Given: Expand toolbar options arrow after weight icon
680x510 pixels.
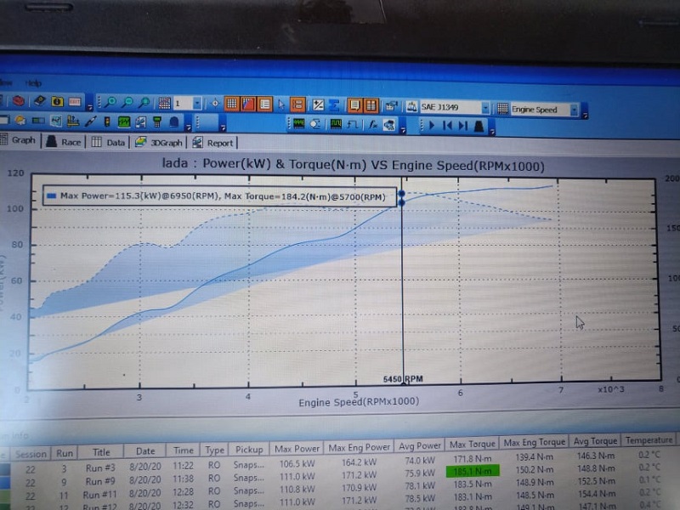Looking at the screenshot, I should tap(492, 131).
